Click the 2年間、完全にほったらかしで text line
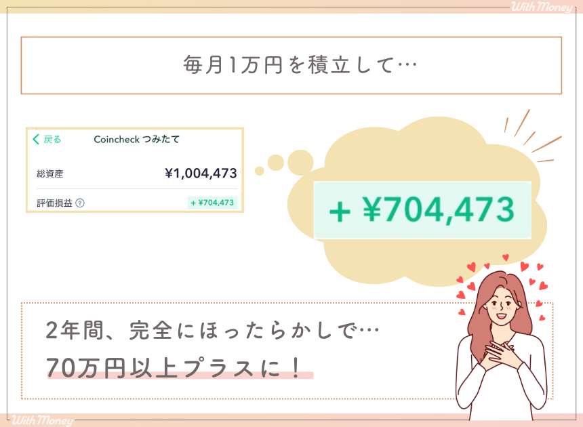 pyautogui.click(x=212, y=330)
